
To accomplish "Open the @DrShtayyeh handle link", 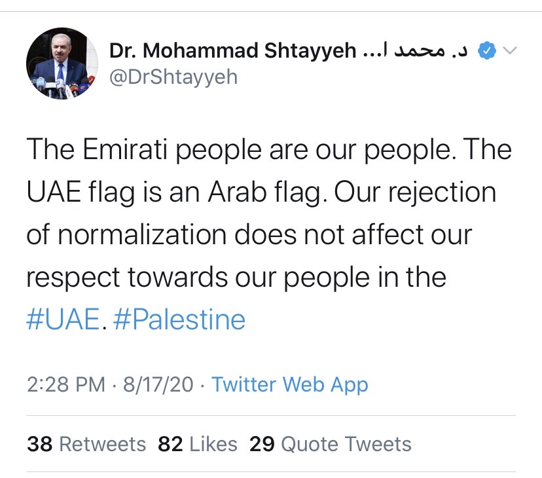I will pos(173,77).
